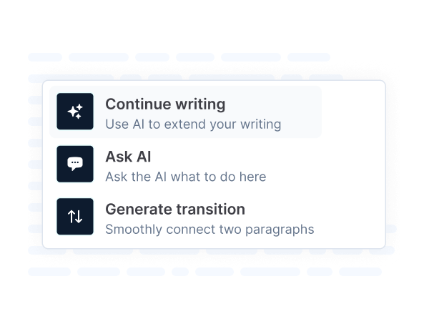Select the "Continue writing" menu option
429x329 pixels.
point(165,104)
